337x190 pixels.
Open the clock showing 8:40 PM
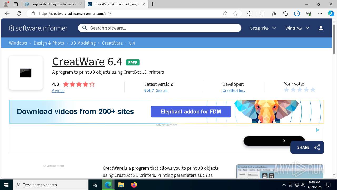(314, 185)
